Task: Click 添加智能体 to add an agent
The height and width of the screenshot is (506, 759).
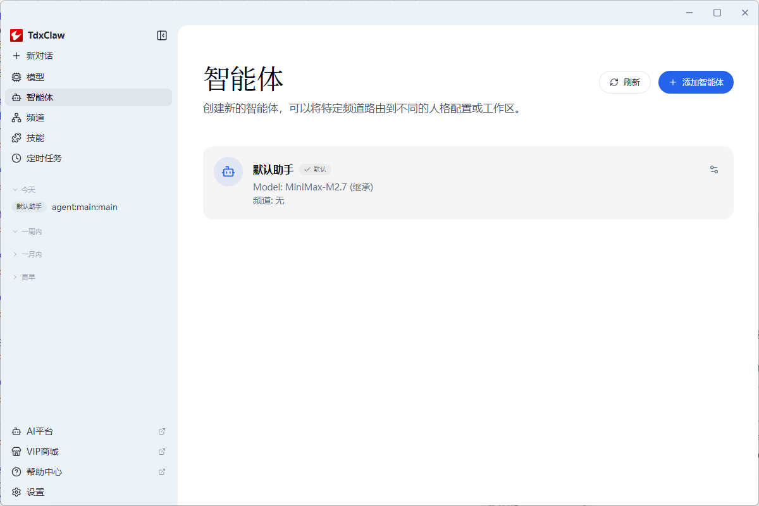Action: tap(696, 82)
